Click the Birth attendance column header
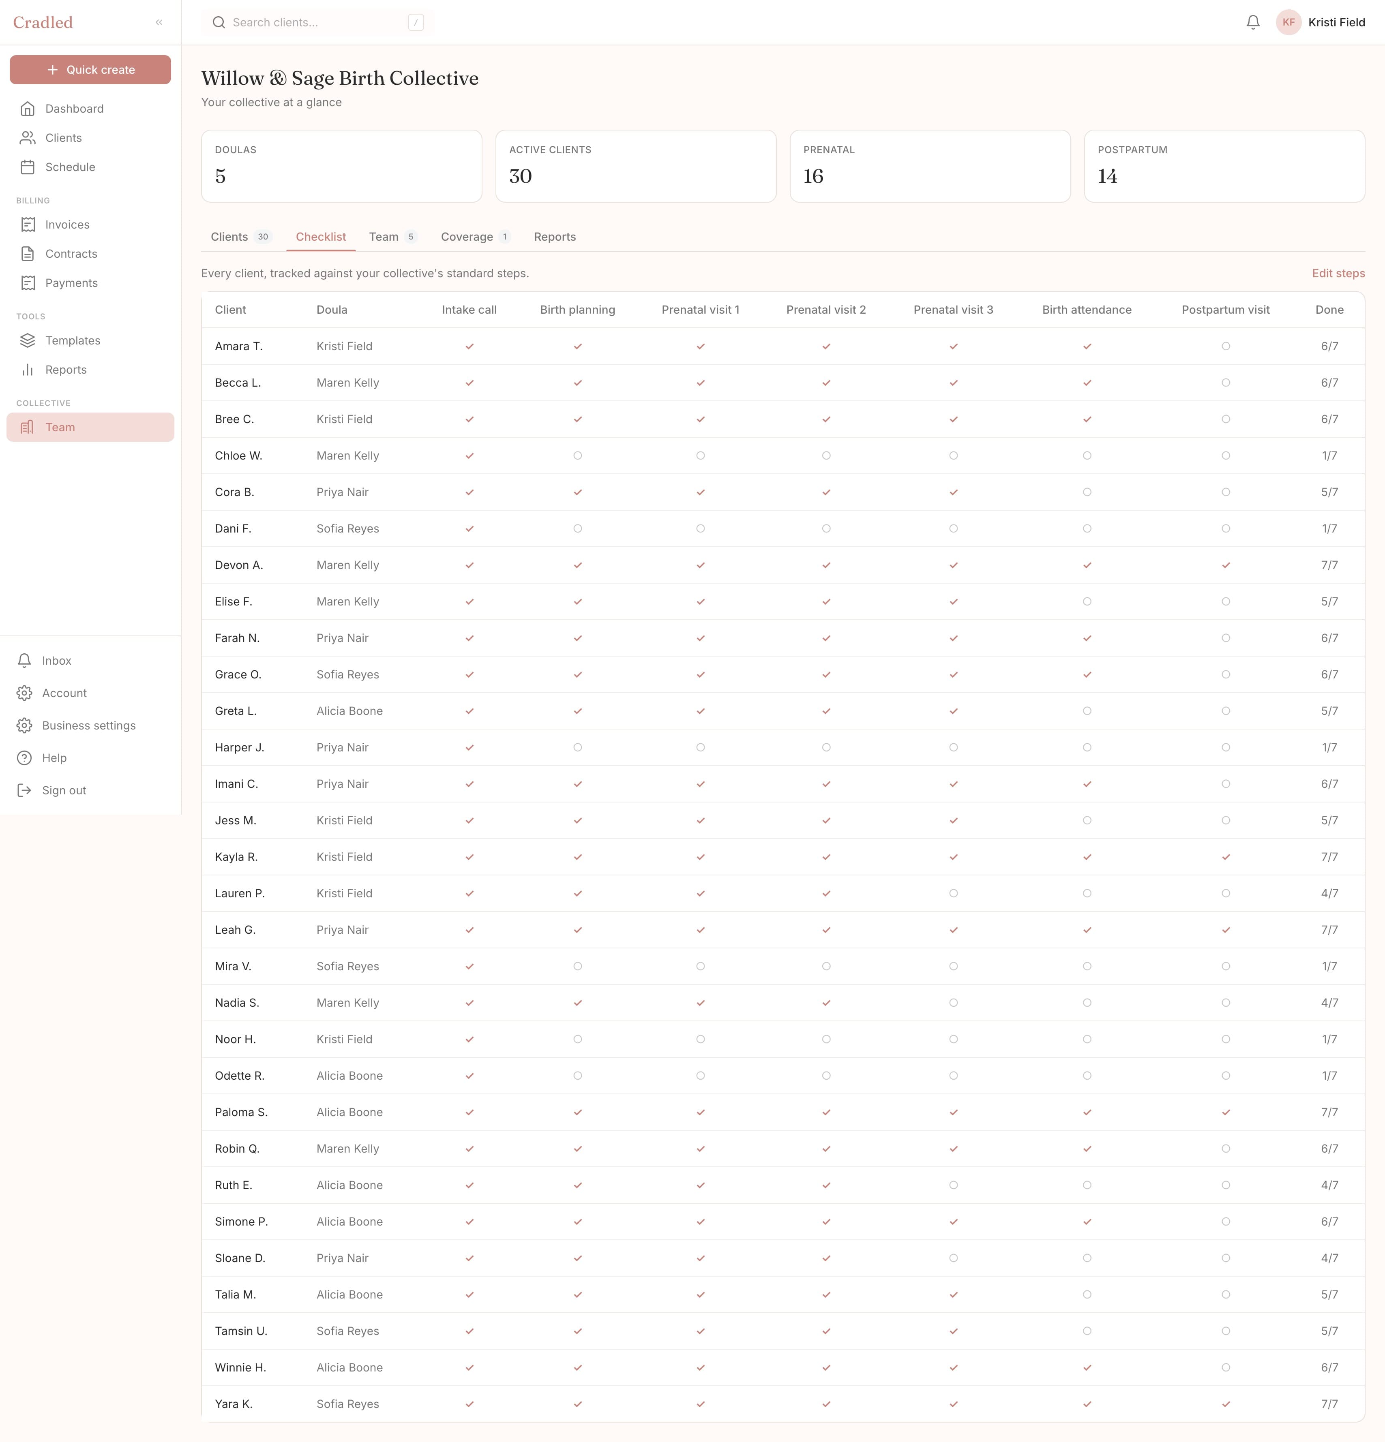This screenshot has width=1385, height=1442. [x=1087, y=310]
